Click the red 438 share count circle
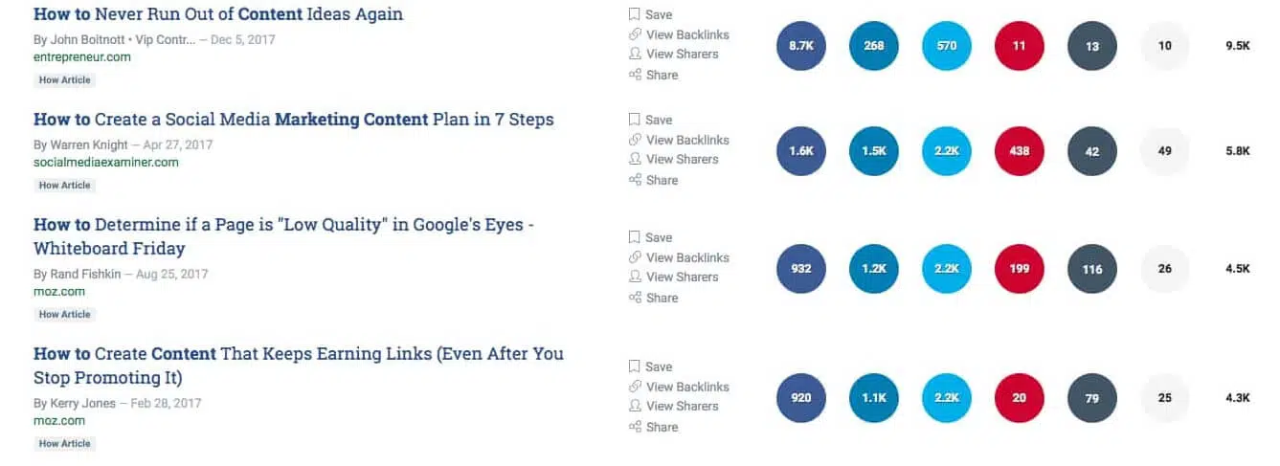 coord(1019,151)
